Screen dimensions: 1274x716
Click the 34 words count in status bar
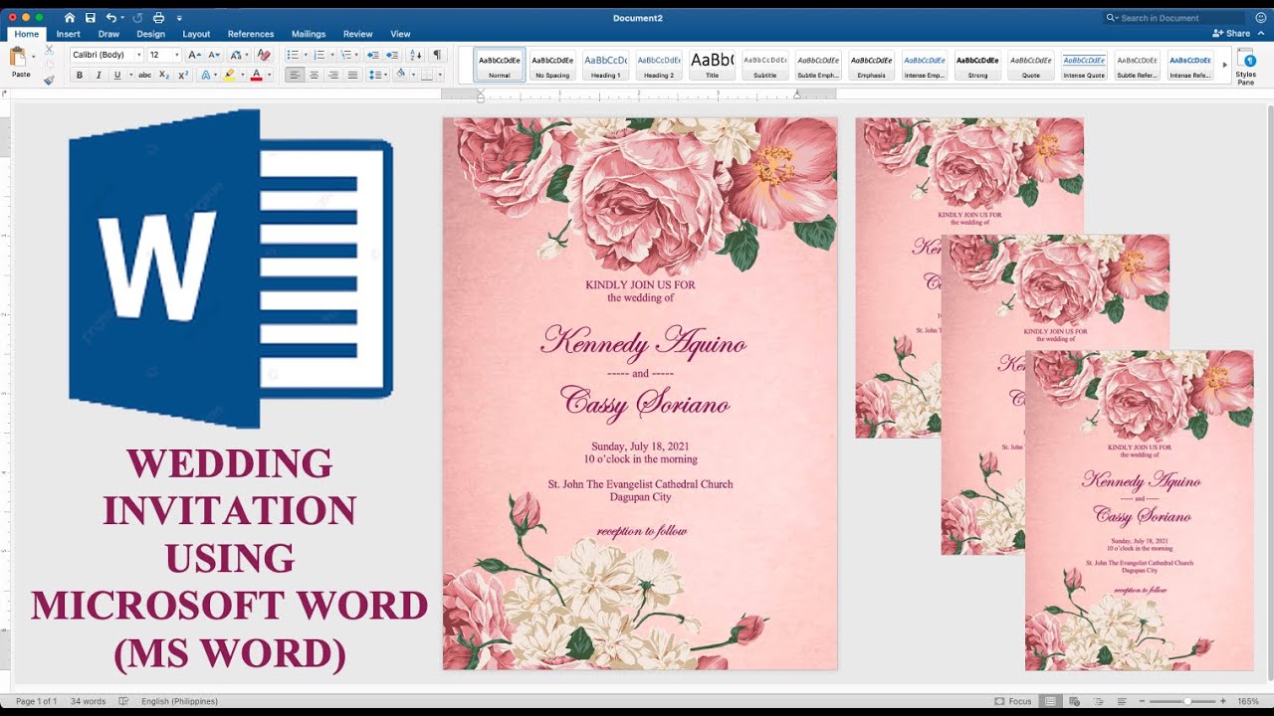coord(89,701)
